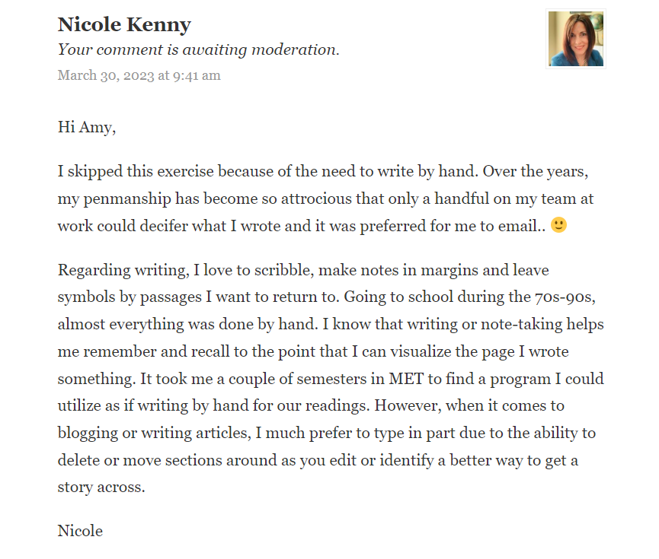Click the word 'penmanship' in the first paragraph
This screenshot has height=559, width=659.
coord(127,199)
